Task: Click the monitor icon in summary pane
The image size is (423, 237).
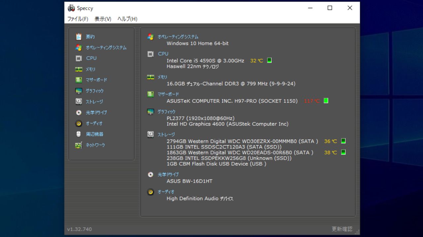Action: pos(150,112)
